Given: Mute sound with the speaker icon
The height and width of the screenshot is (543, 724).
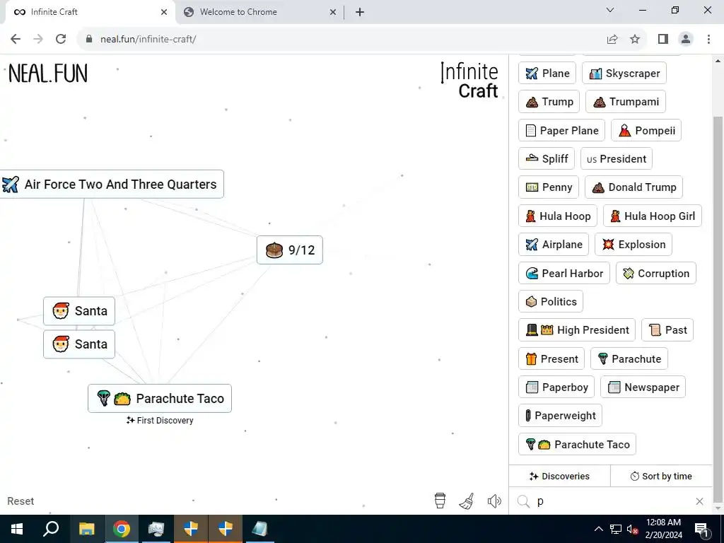Looking at the screenshot, I should click(x=494, y=501).
